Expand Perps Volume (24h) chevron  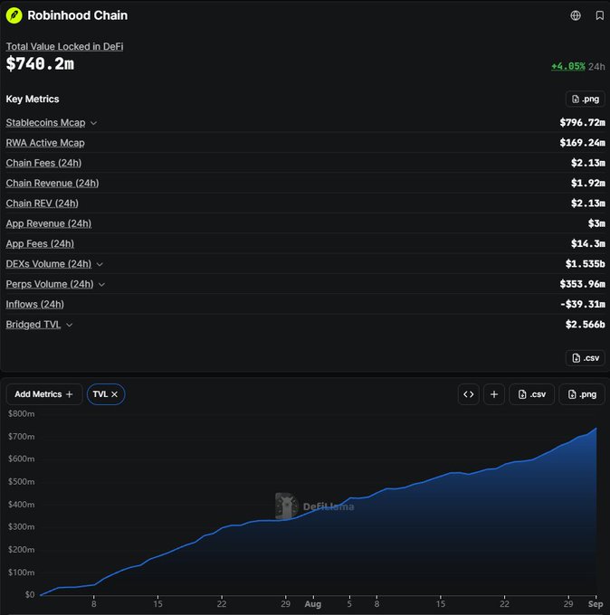101,284
